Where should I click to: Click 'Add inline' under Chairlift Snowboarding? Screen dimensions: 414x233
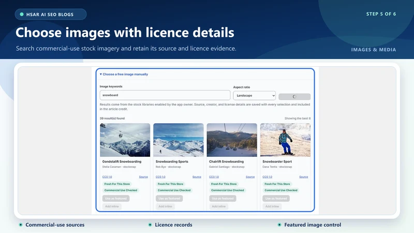(218, 206)
